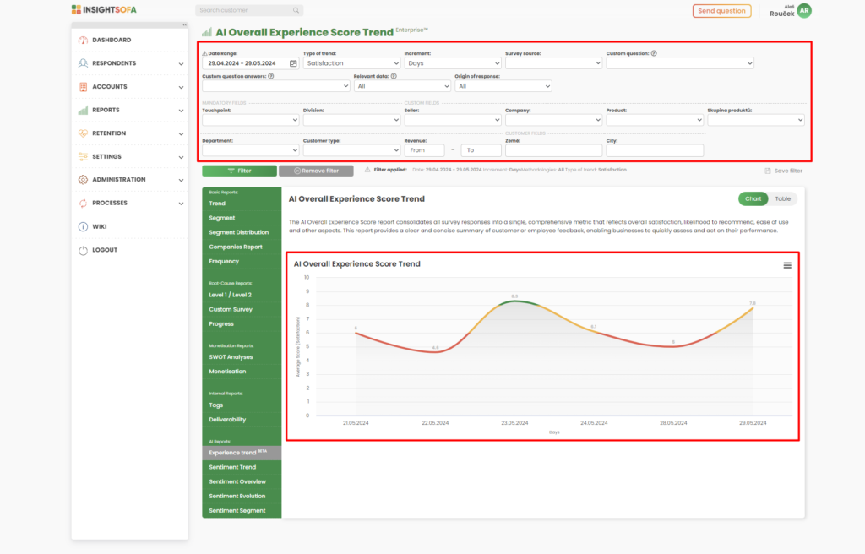Screen dimensions: 865x554
Task: Switch view to Chart
Action: (753, 198)
